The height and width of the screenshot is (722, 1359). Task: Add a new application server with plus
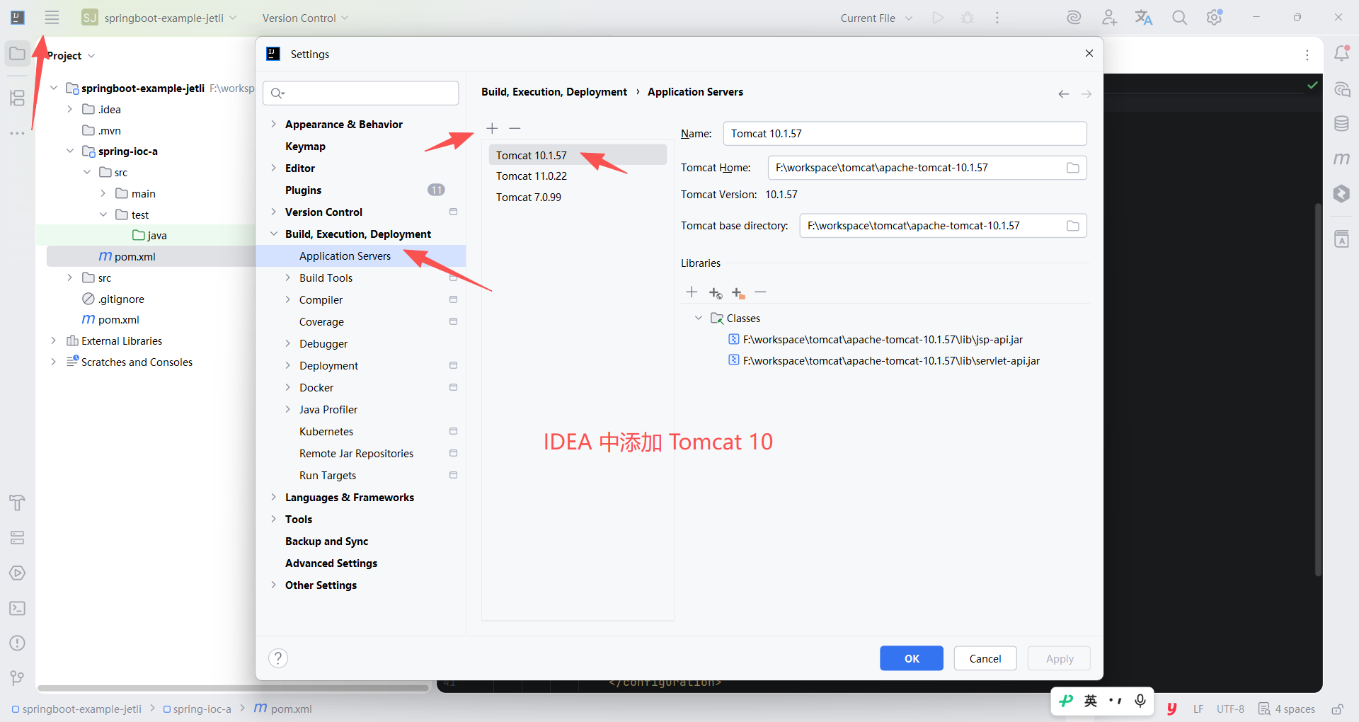pos(493,128)
